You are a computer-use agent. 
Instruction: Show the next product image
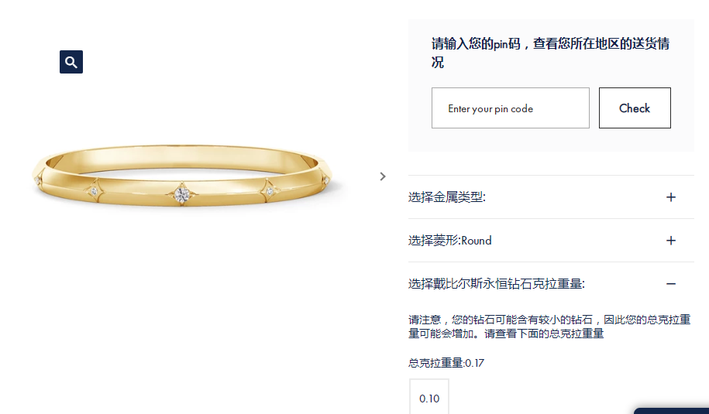click(383, 176)
